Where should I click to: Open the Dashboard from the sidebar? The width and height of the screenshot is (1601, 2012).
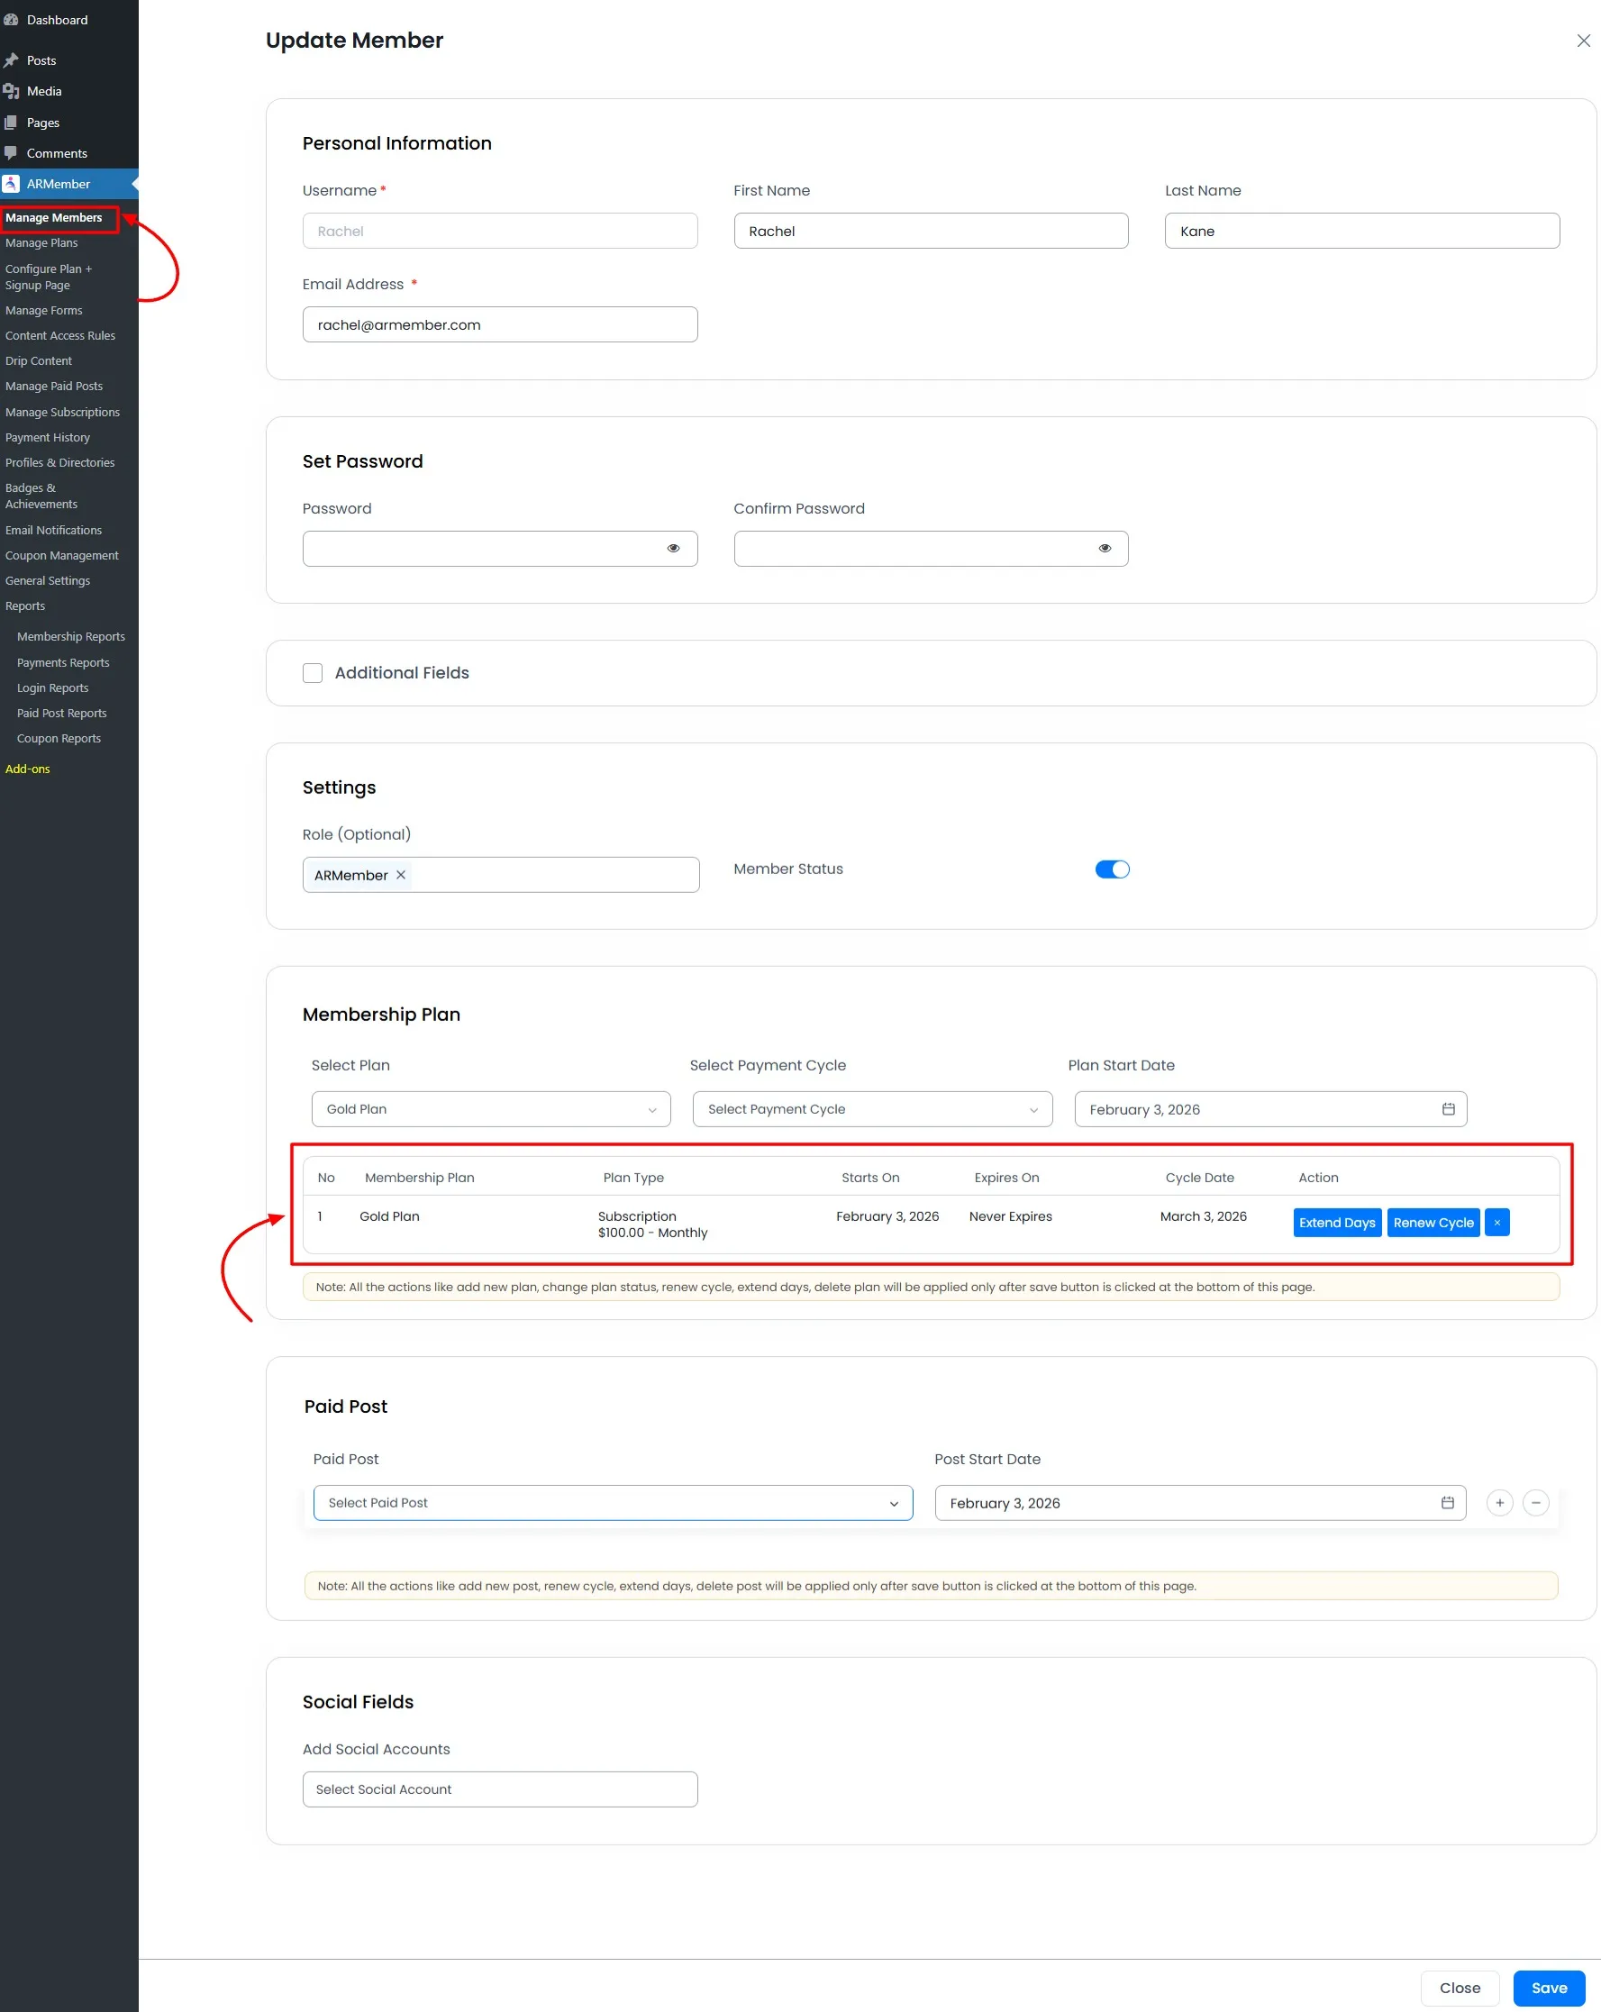13,20
